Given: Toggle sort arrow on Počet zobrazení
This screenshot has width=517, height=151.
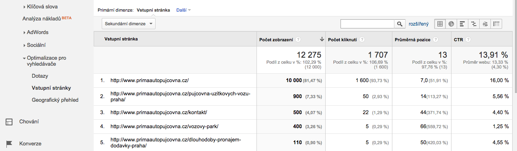Looking at the screenshot, I should pyautogui.click(x=322, y=40).
